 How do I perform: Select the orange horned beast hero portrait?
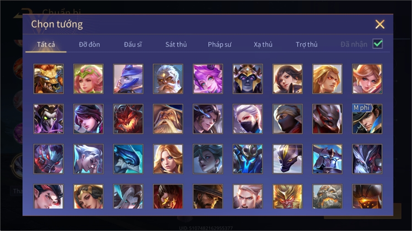[x=49, y=79]
